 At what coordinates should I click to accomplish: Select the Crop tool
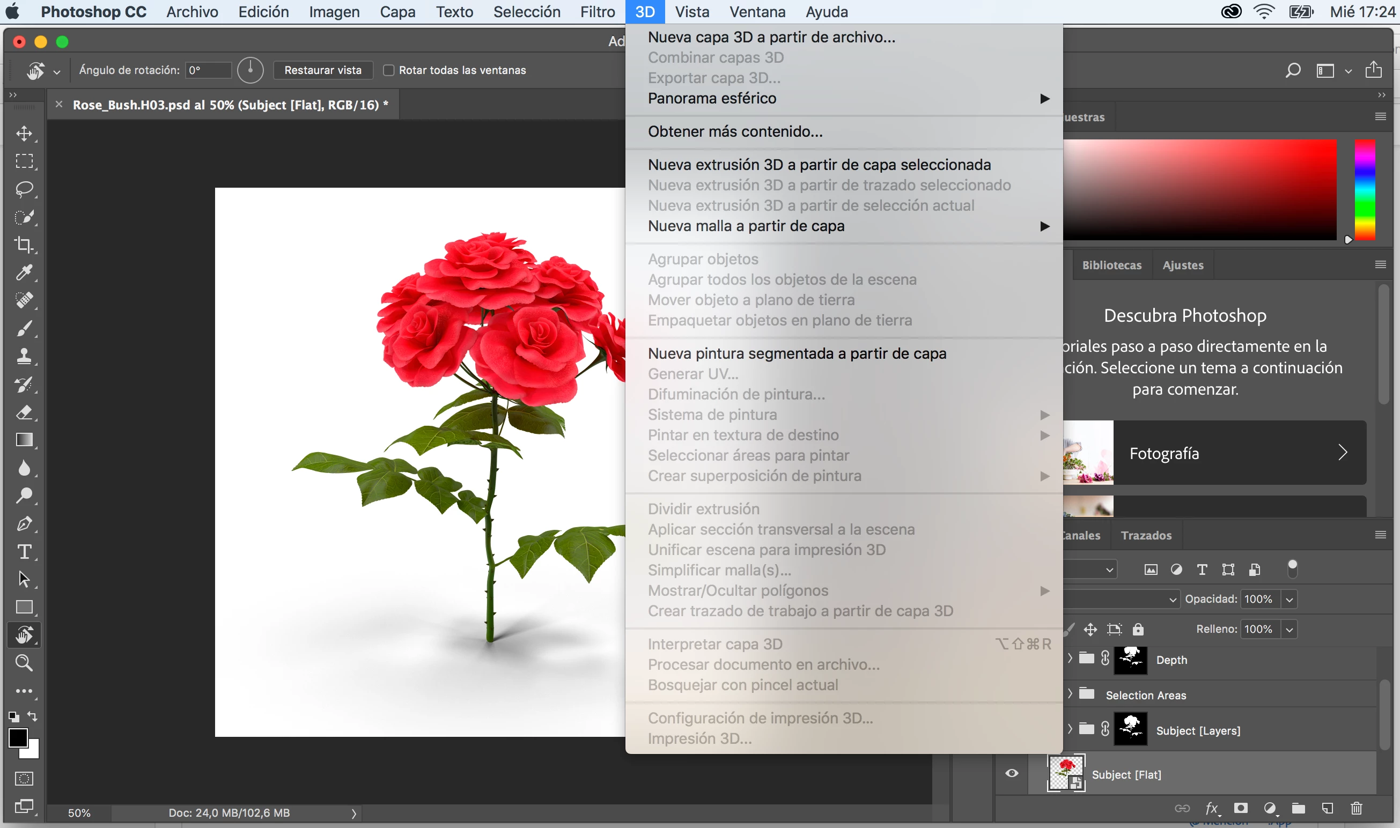point(24,245)
